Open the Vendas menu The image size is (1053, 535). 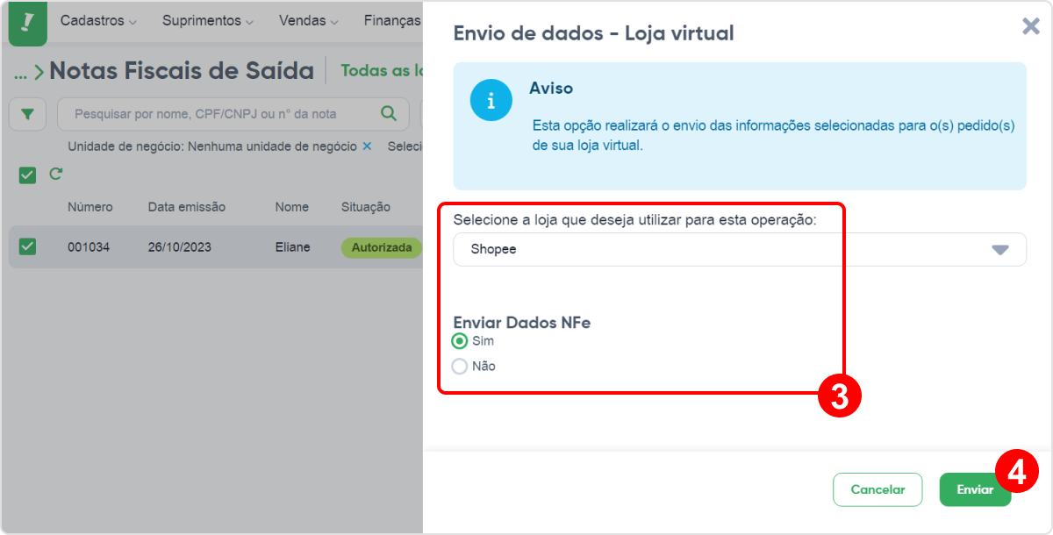click(309, 20)
